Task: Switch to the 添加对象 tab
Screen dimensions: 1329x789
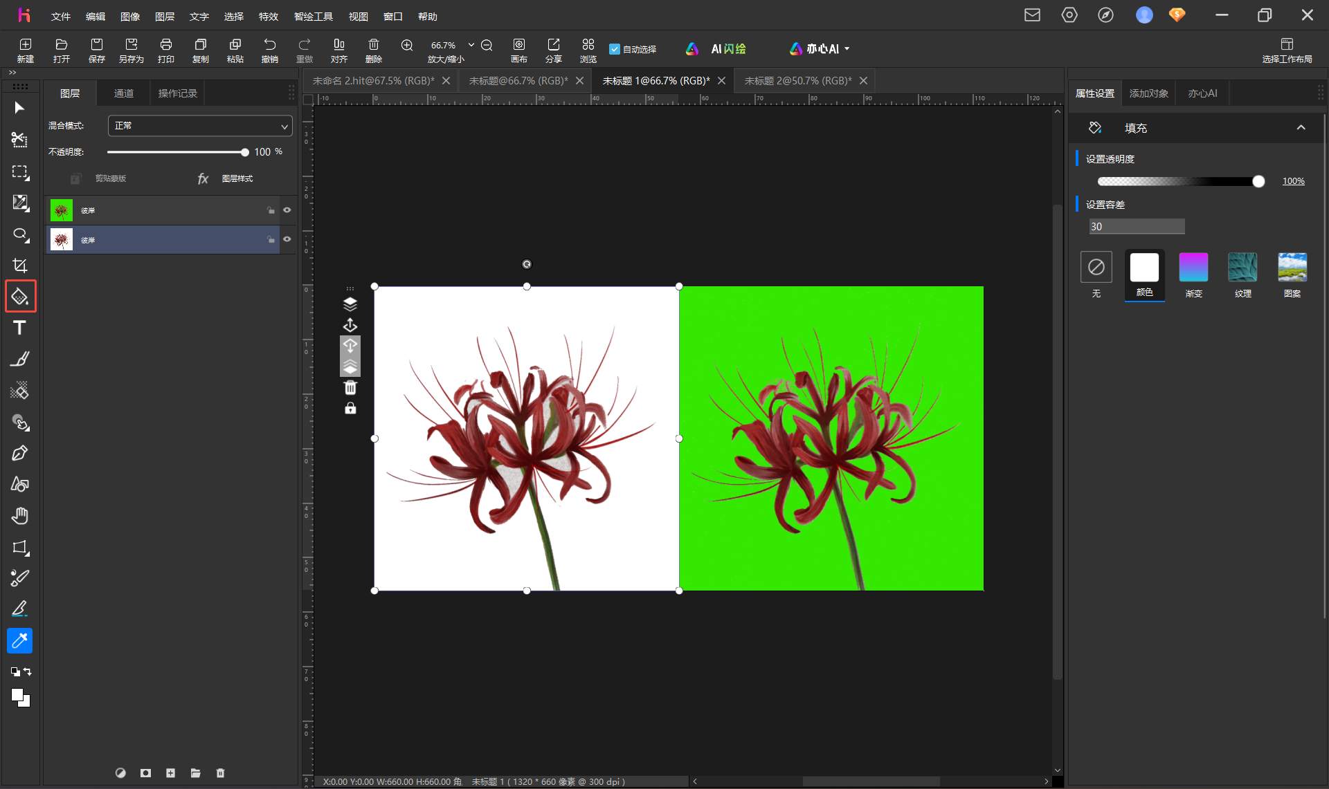Action: pyautogui.click(x=1149, y=93)
